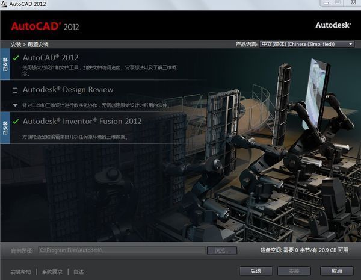The width and height of the screenshot is (361, 280).
Task: Click the Autodesk Design Review product title
Action: [x=68, y=89]
